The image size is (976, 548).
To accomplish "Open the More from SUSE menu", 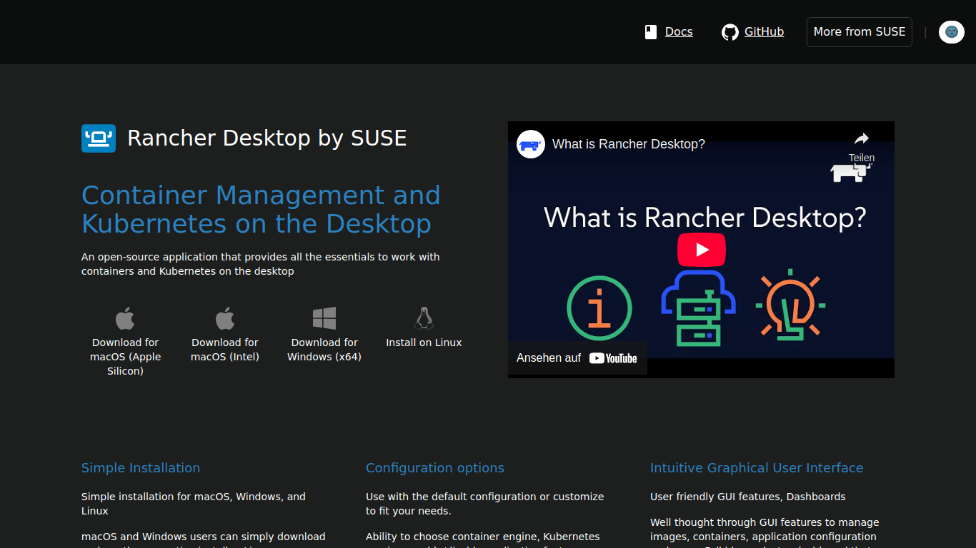I will coord(860,32).
